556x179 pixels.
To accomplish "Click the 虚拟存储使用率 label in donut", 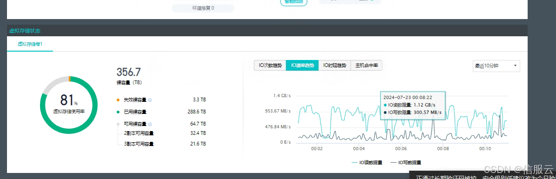I will (x=69, y=112).
